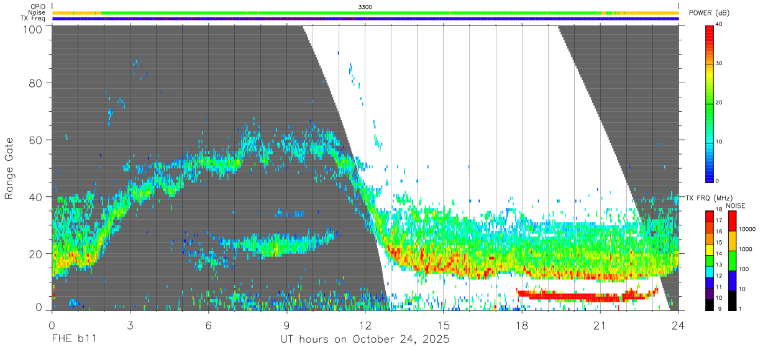The image size is (763, 352).
Task: Click the TX FRQ (MHz) legend title
Action: click(x=708, y=197)
